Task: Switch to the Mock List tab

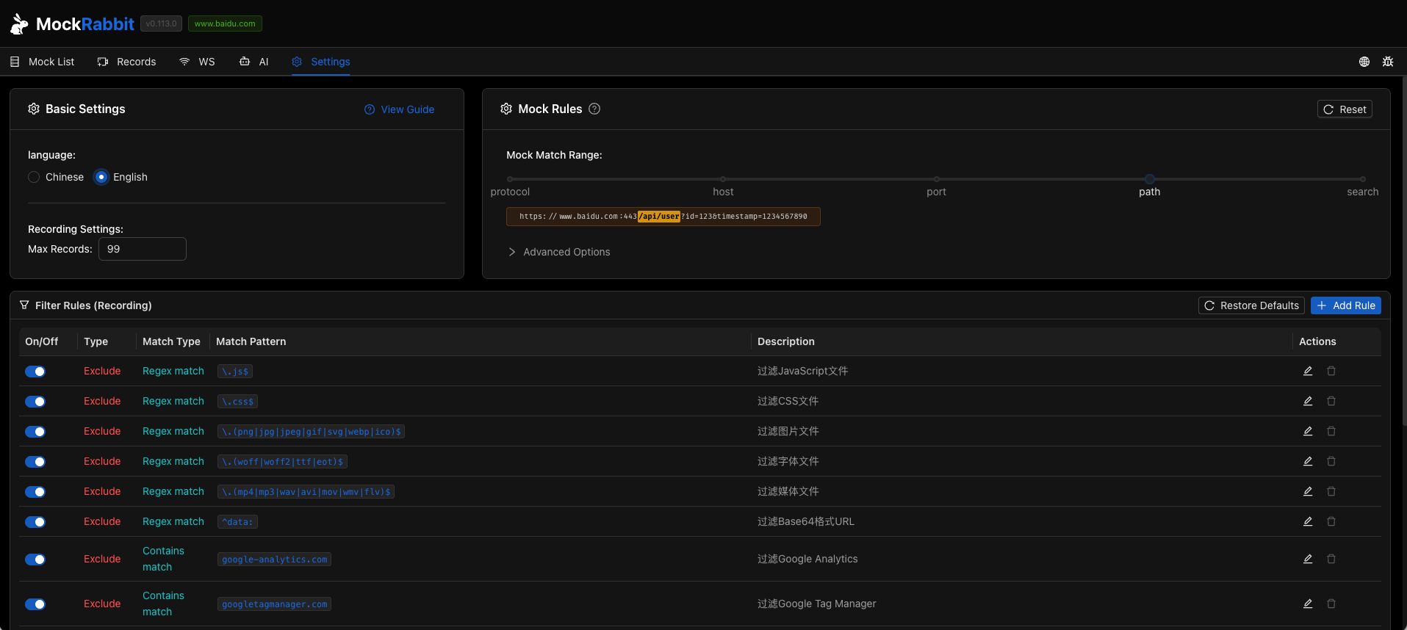Action: [43, 62]
